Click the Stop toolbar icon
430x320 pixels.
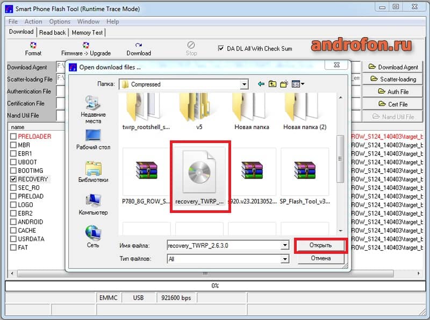[x=191, y=45]
